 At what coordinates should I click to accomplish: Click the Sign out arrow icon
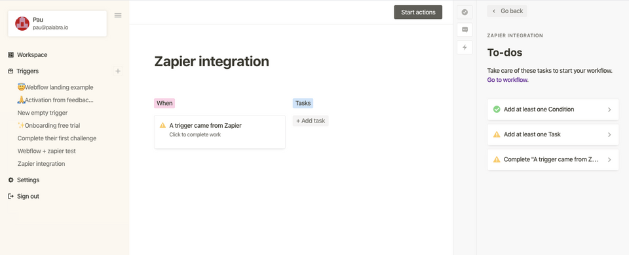click(11, 197)
